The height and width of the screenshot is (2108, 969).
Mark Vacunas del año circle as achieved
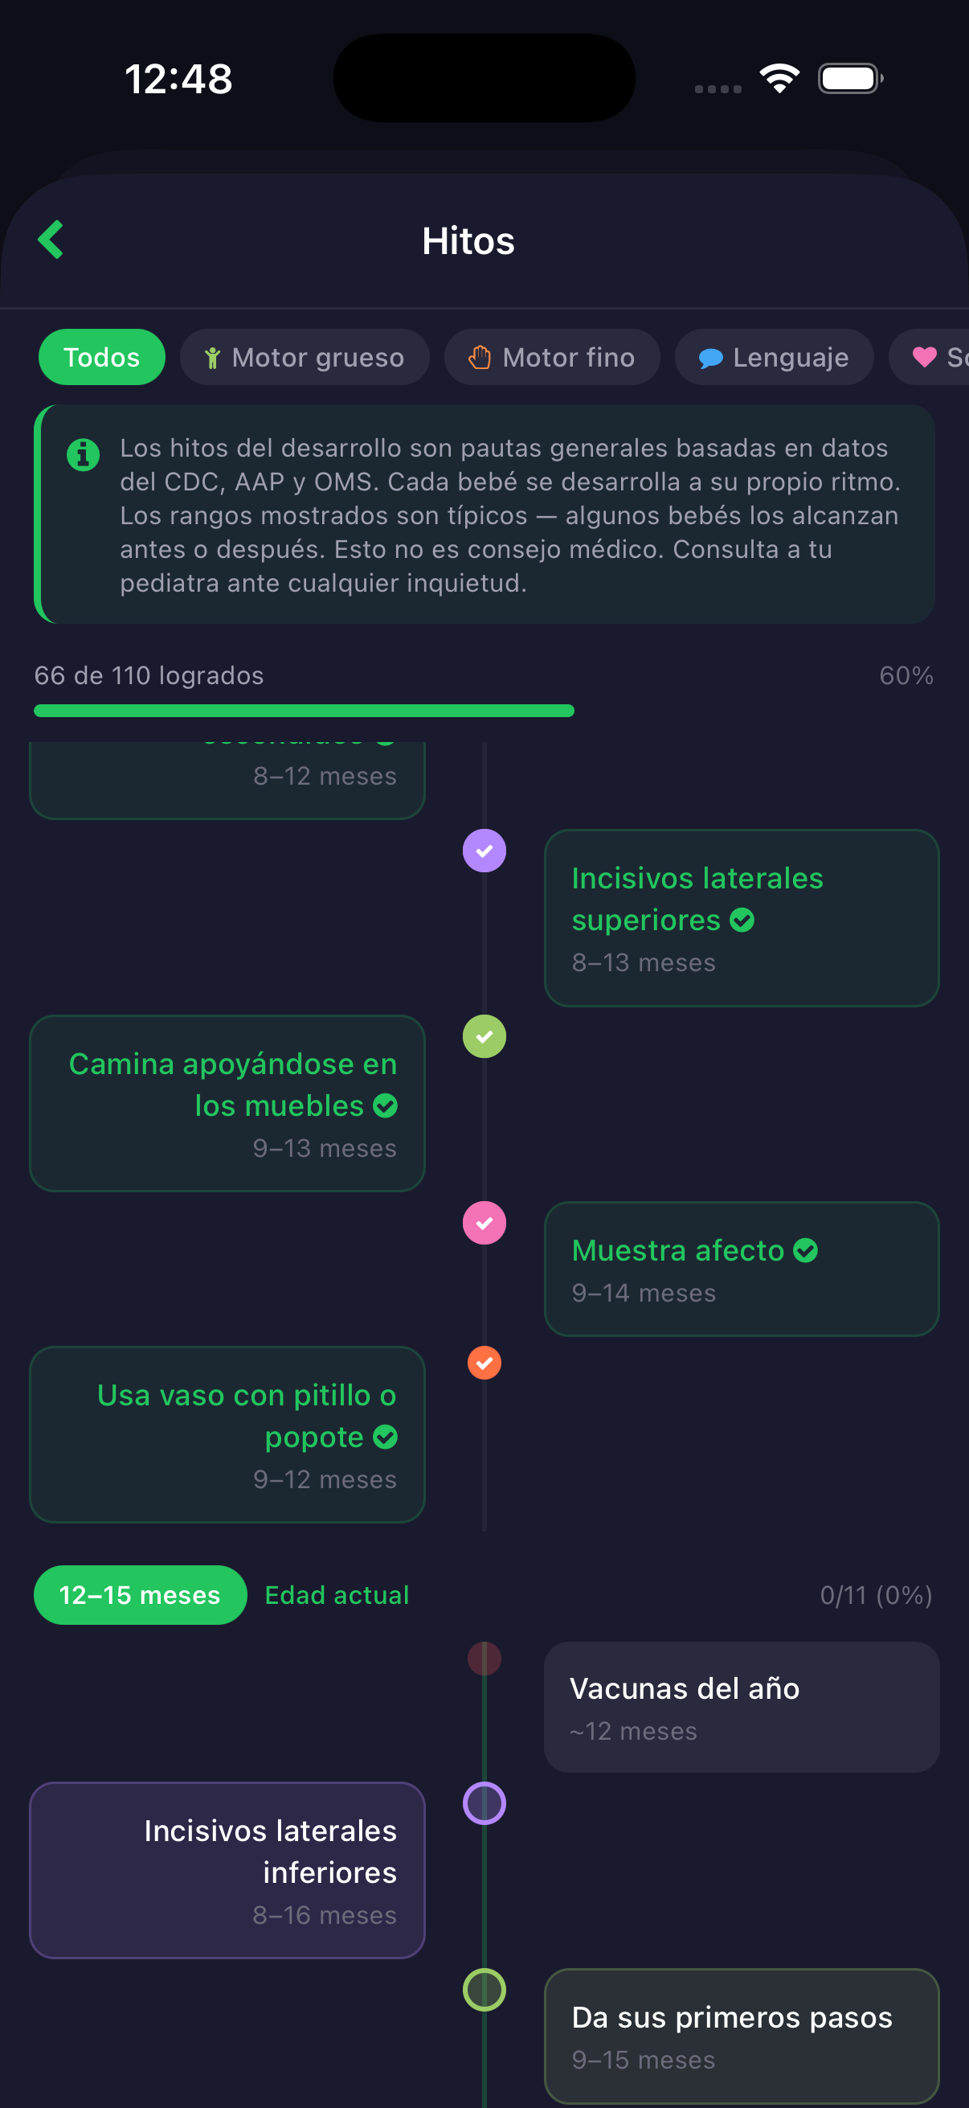[484, 1659]
